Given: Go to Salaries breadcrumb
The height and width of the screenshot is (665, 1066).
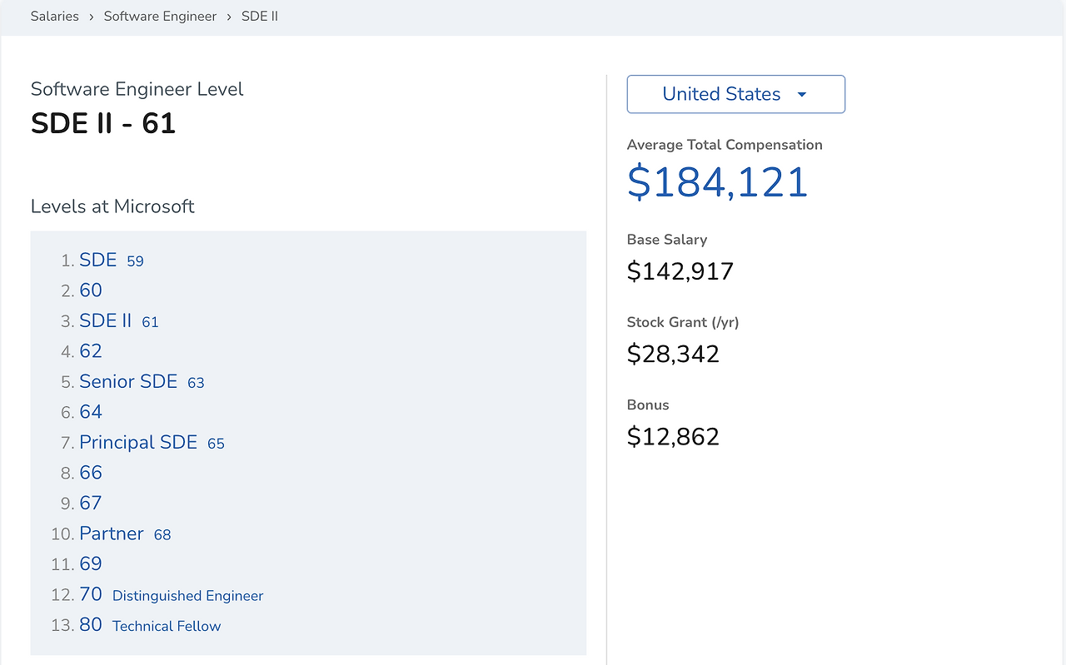Looking at the screenshot, I should pyautogui.click(x=55, y=16).
